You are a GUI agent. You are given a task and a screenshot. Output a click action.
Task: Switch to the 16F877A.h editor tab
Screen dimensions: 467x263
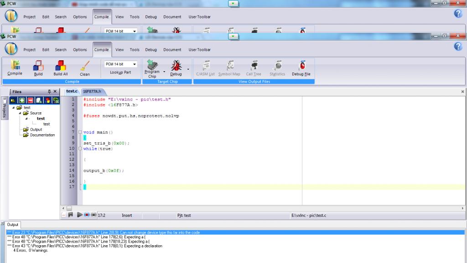pos(92,91)
